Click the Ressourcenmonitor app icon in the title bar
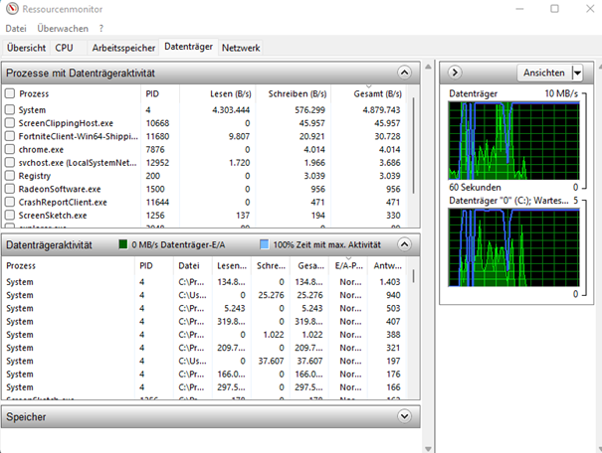Screen dimensions: 602x453 point(12,8)
